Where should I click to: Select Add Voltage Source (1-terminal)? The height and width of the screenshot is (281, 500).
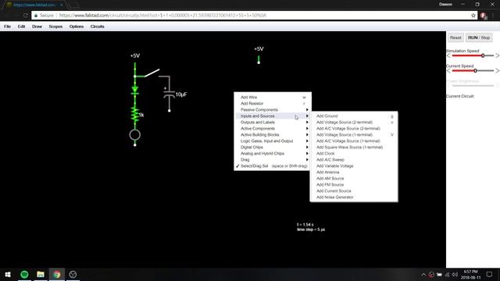coord(354,135)
